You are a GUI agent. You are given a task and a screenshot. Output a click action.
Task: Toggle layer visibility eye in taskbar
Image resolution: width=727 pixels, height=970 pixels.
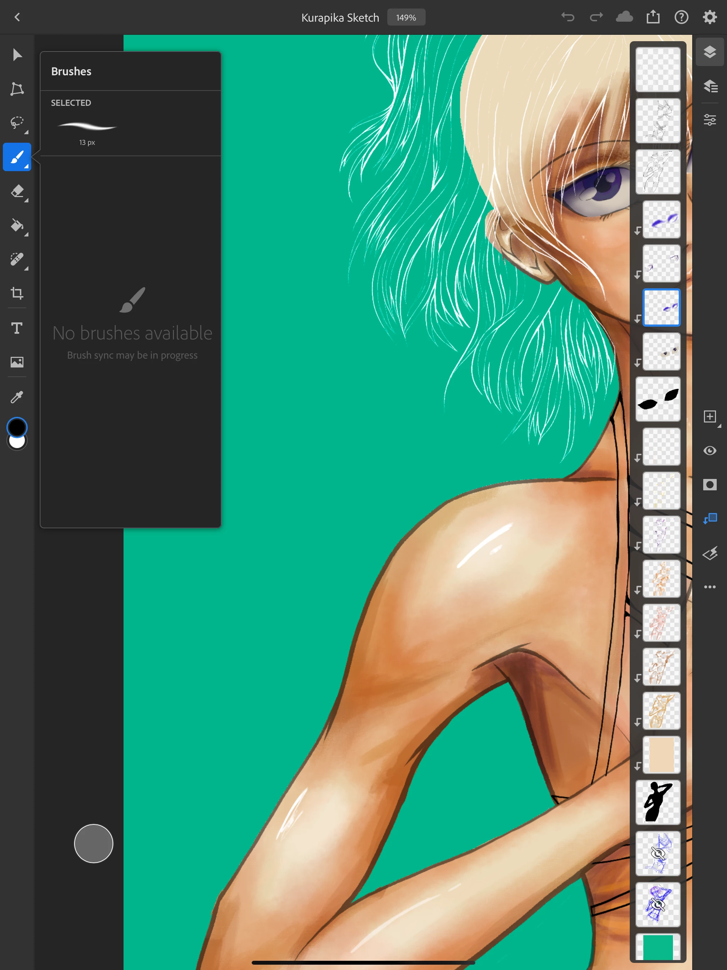click(710, 451)
